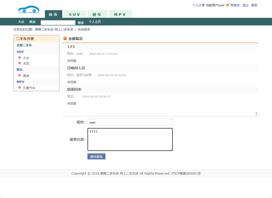Click the red arrow icon next to 本田
272x198 pixels.
click(x=20, y=63)
